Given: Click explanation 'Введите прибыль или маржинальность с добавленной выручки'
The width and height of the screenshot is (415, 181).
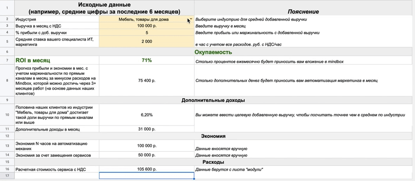Looking at the screenshot, I should (258, 33).
